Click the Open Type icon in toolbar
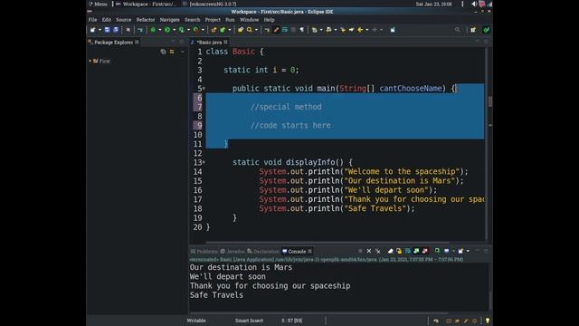Viewport: 579px width, 326px height. (241, 30)
